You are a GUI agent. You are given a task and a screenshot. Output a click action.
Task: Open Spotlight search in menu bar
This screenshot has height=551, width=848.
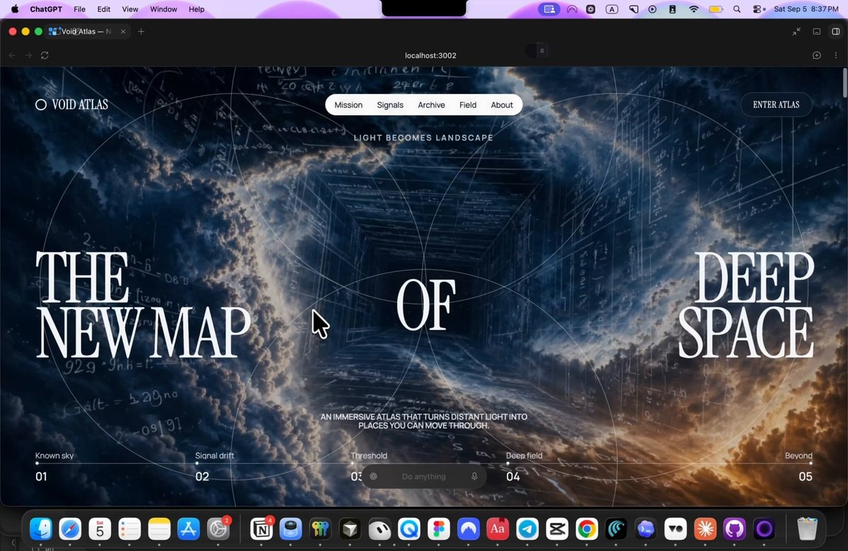tap(737, 9)
